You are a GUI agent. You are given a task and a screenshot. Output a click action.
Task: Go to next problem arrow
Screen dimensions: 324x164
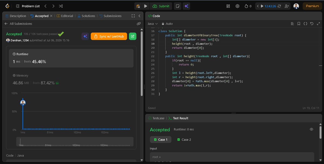coord(53,6)
